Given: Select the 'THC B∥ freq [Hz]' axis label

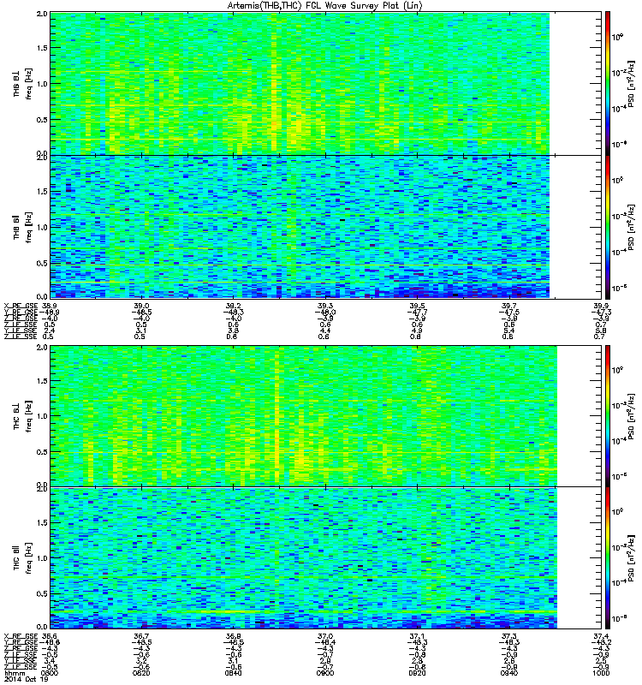Looking at the screenshot, I should coord(22,558).
